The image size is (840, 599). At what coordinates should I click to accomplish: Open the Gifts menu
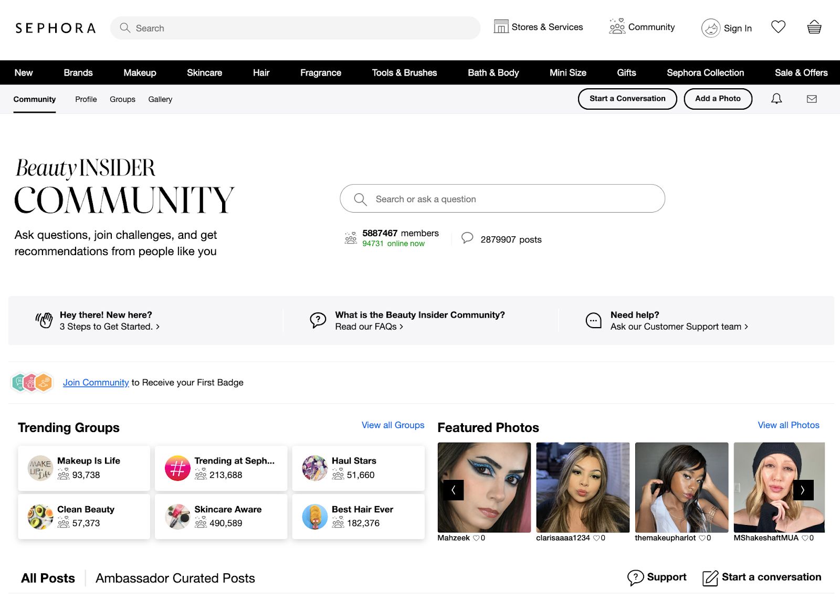coord(626,72)
